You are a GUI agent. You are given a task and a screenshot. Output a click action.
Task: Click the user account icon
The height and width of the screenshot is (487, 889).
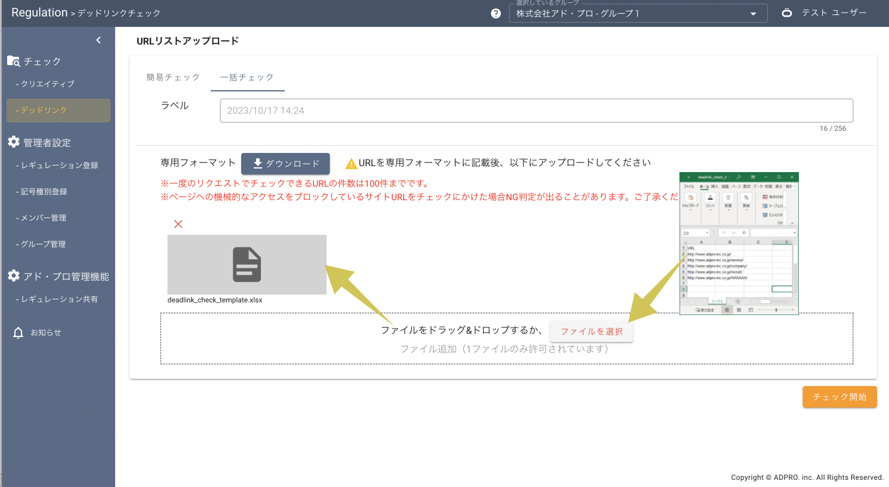pyautogui.click(x=787, y=13)
